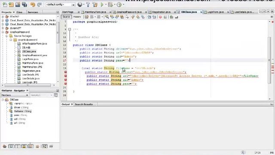
Task: Click the New File toolbar icon
Action: click(5, 5)
